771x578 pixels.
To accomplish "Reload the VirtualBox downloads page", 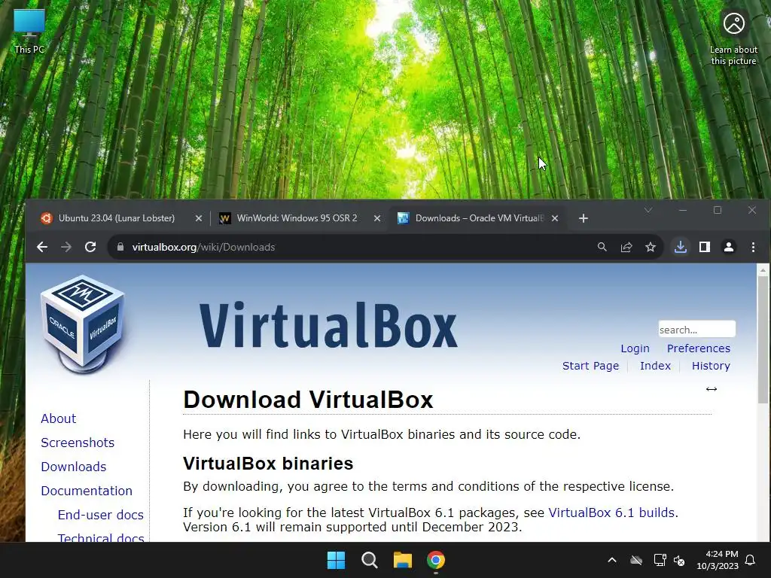I will 90,247.
